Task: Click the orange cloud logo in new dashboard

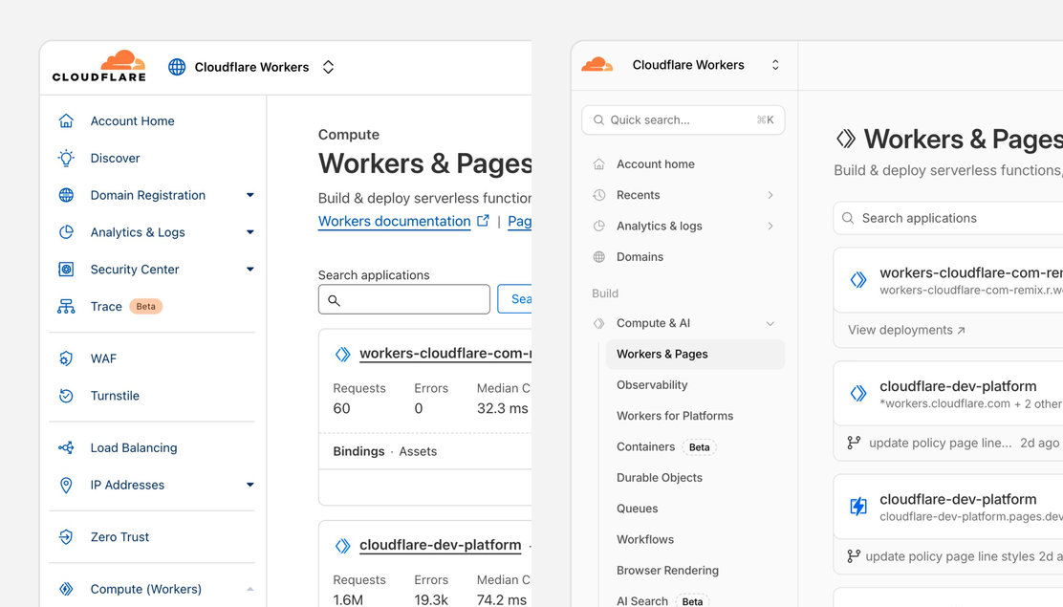Action: click(x=597, y=65)
